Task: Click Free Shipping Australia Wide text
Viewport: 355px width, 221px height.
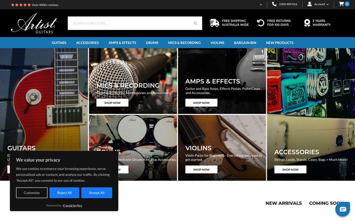Action: click(235, 23)
